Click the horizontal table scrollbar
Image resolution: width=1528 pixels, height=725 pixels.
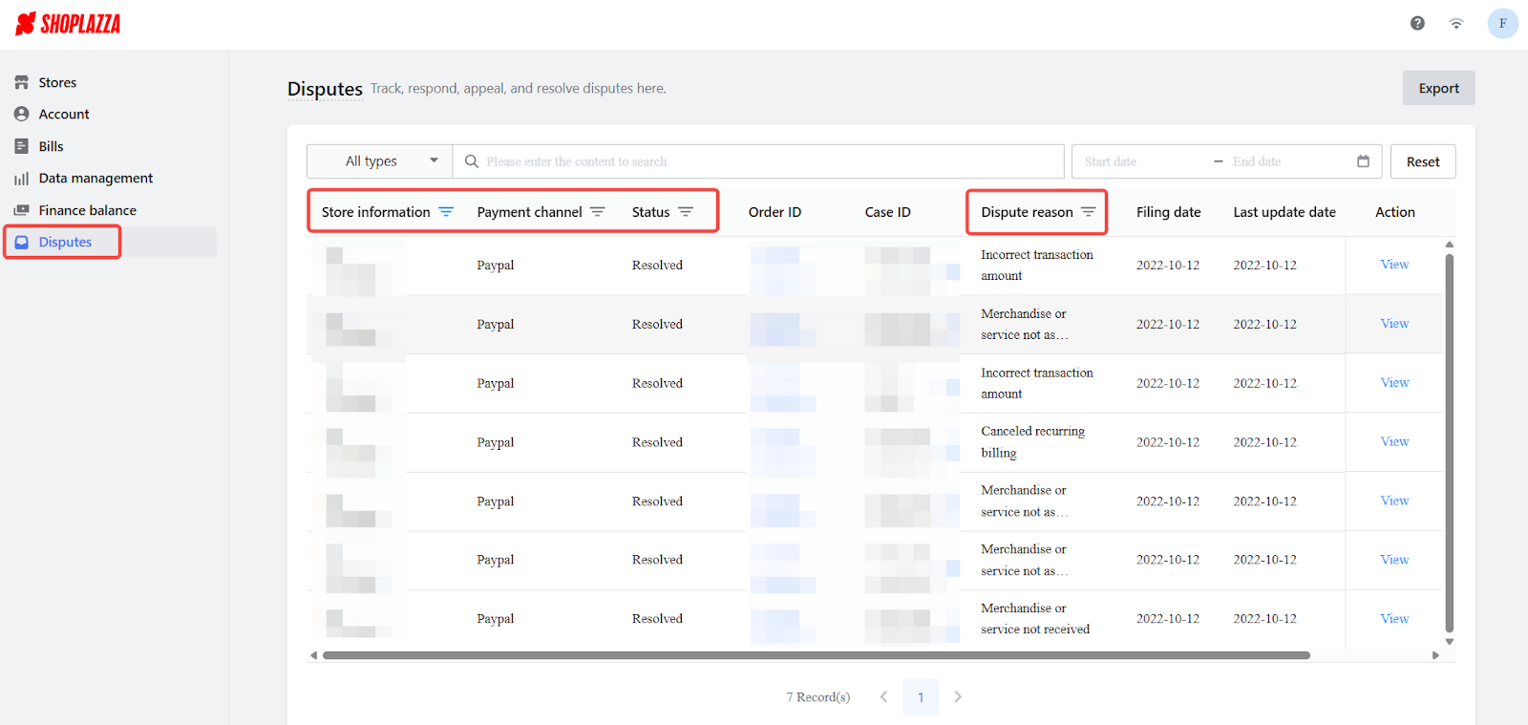click(817, 655)
